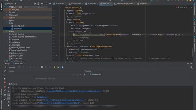Click pin tab icon in debug sidebar

click(5, 99)
